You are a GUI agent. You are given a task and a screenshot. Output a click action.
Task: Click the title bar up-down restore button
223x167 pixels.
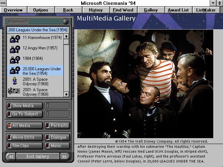[x=220, y=3]
